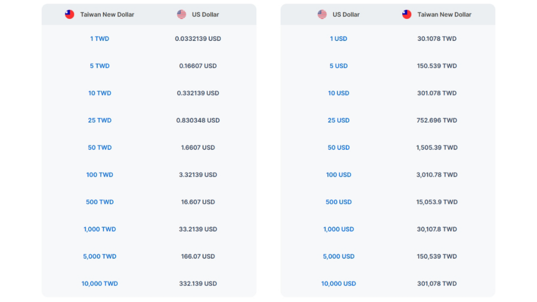Viewport: 537px width, 302px height.
Task: Click the 5,000 USD link
Action: point(339,257)
